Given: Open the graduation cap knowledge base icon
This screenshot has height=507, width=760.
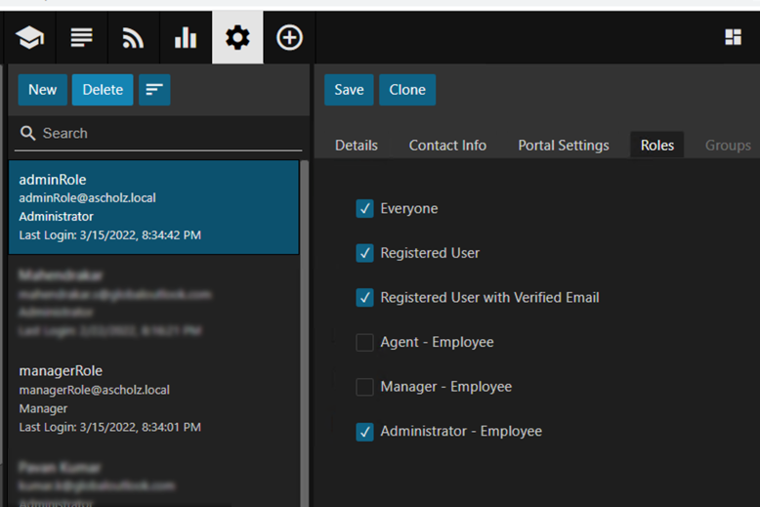Looking at the screenshot, I should tap(29, 38).
